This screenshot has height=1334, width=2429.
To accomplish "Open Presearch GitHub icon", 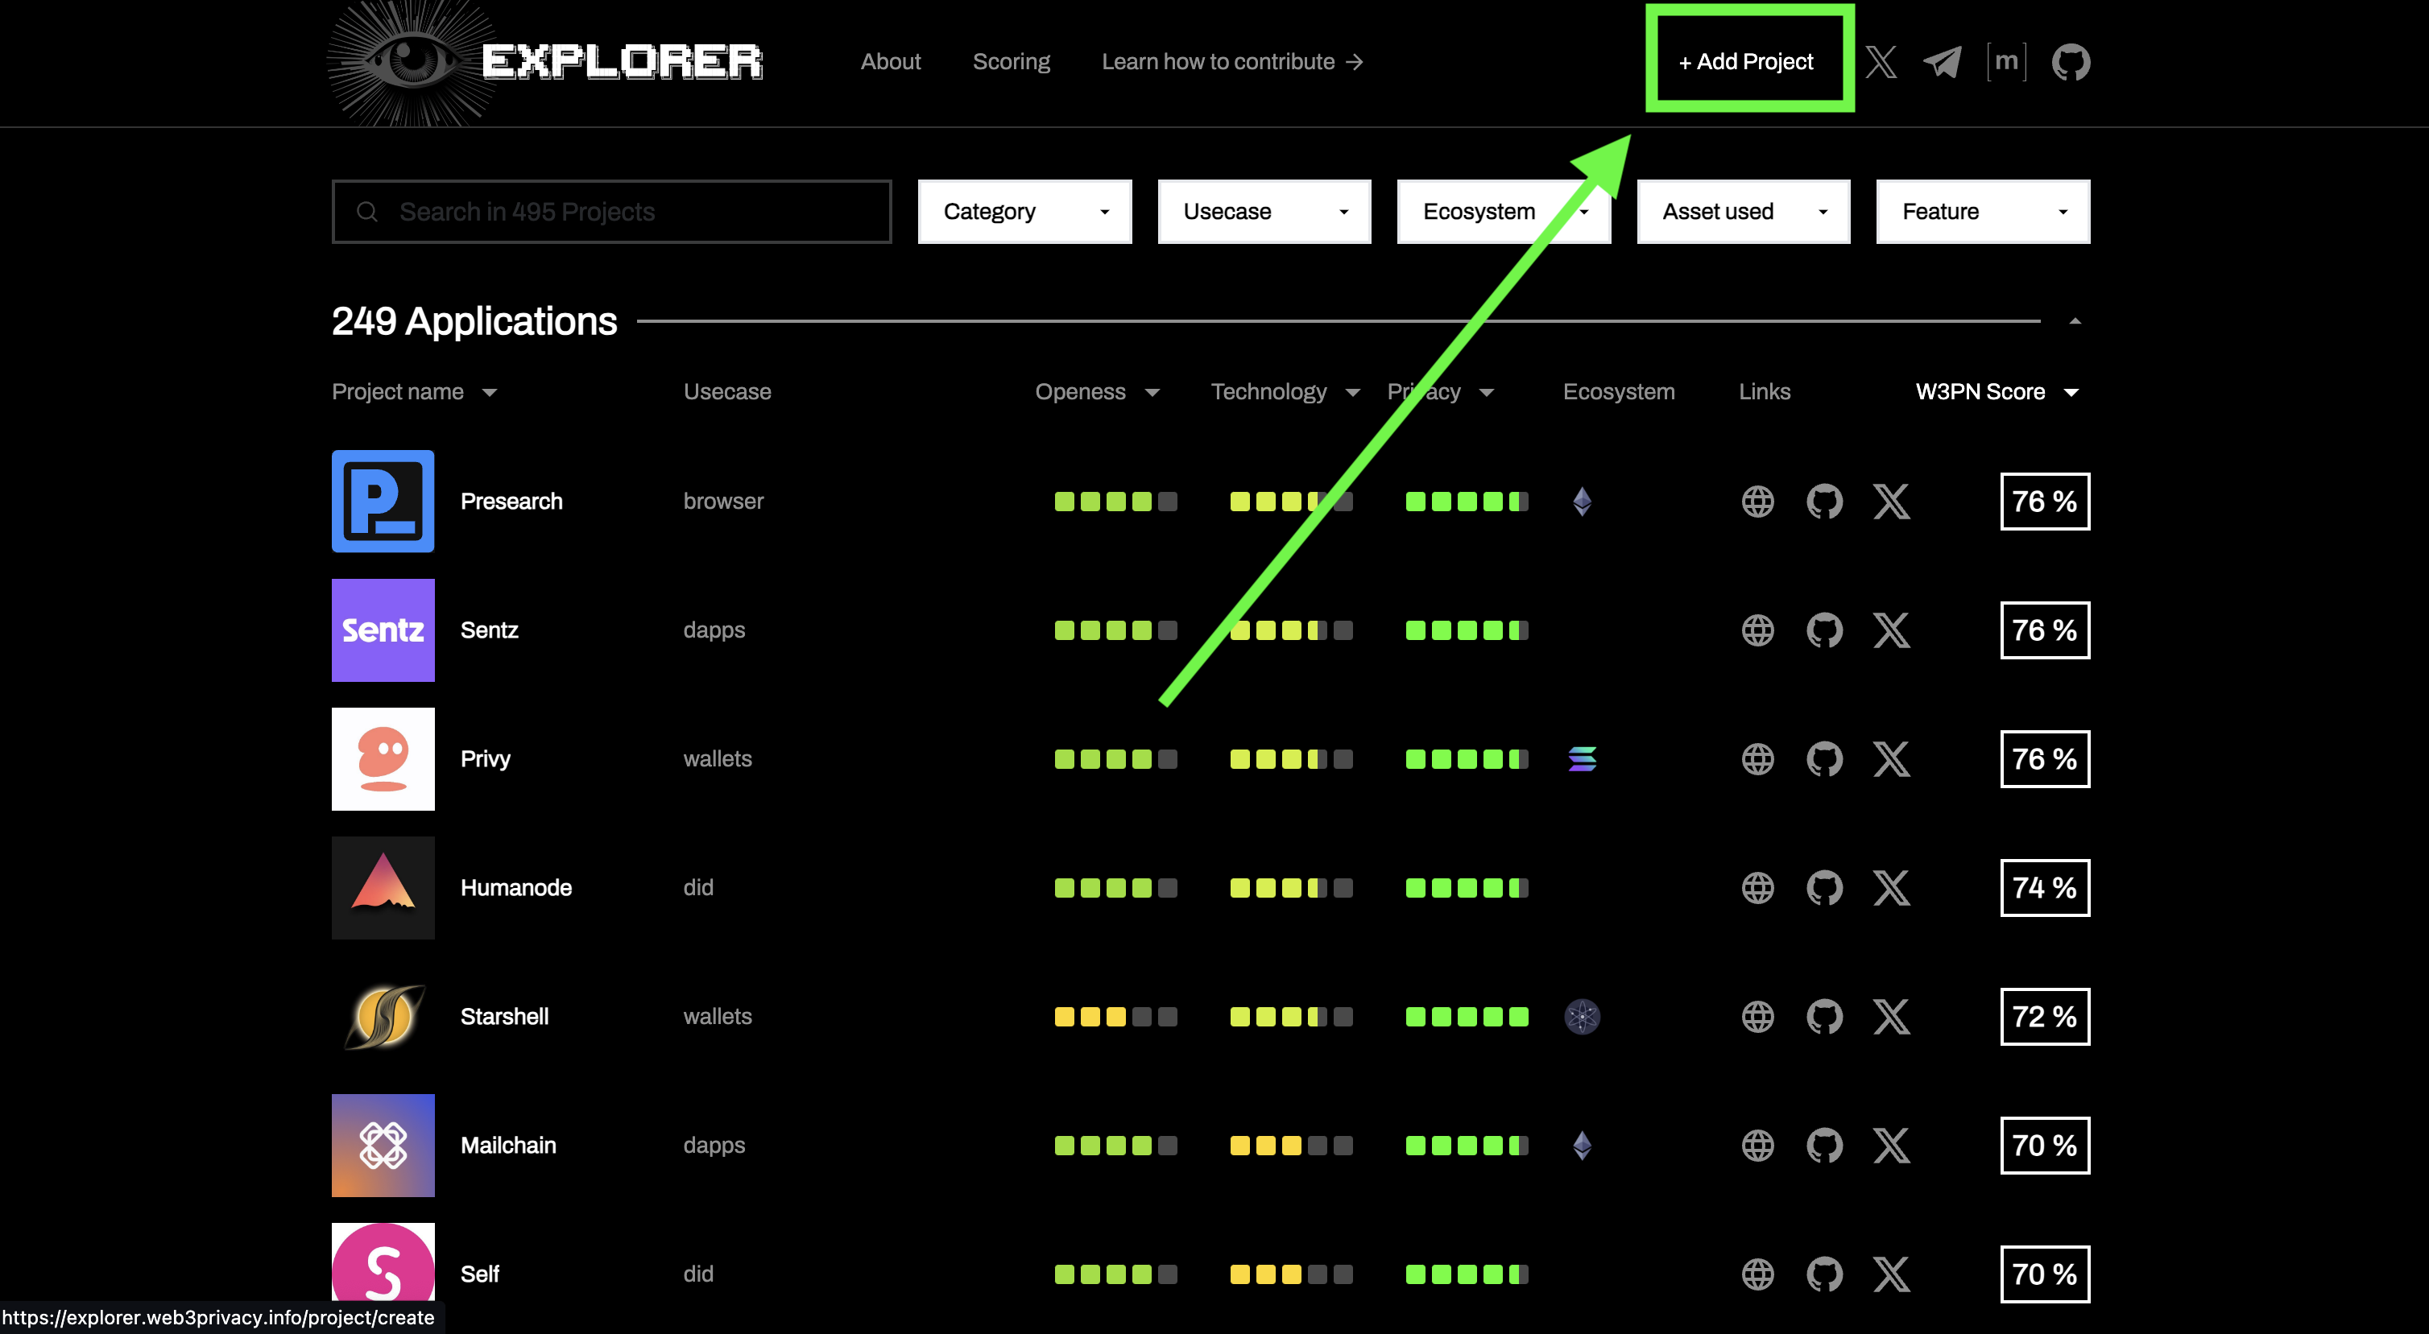I will (x=1825, y=502).
